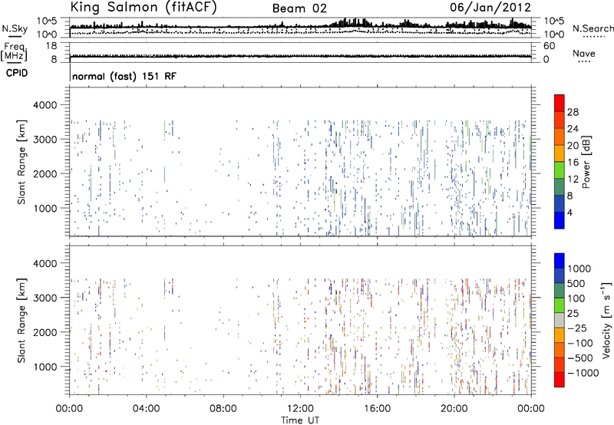
Task: Click the light green 12-16 dB Power swatch
Action: (x=560, y=170)
